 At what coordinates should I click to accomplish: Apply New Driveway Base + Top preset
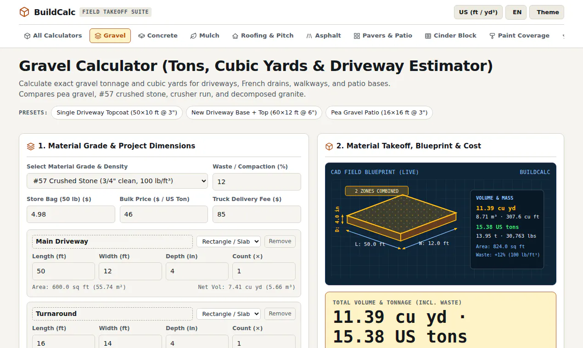(x=254, y=113)
